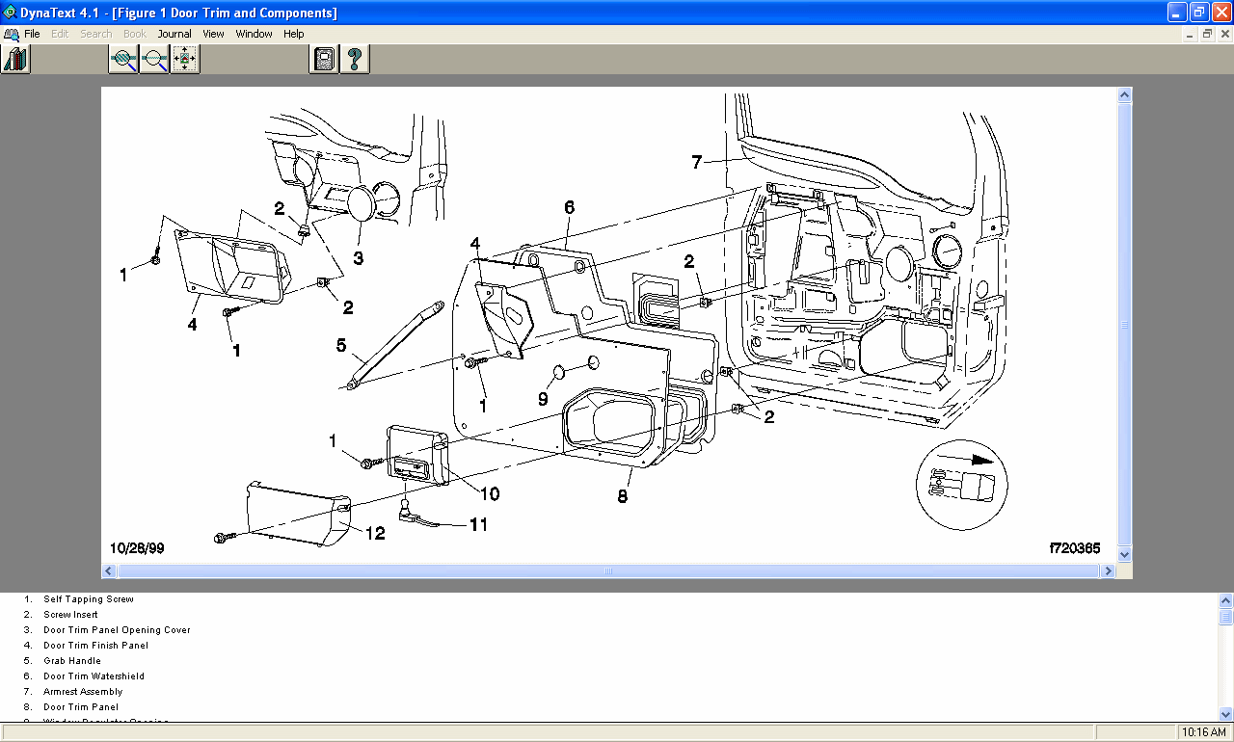Click figure horizontal scrollbar right arrow
The height and width of the screenshot is (742, 1234).
[x=1108, y=571]
